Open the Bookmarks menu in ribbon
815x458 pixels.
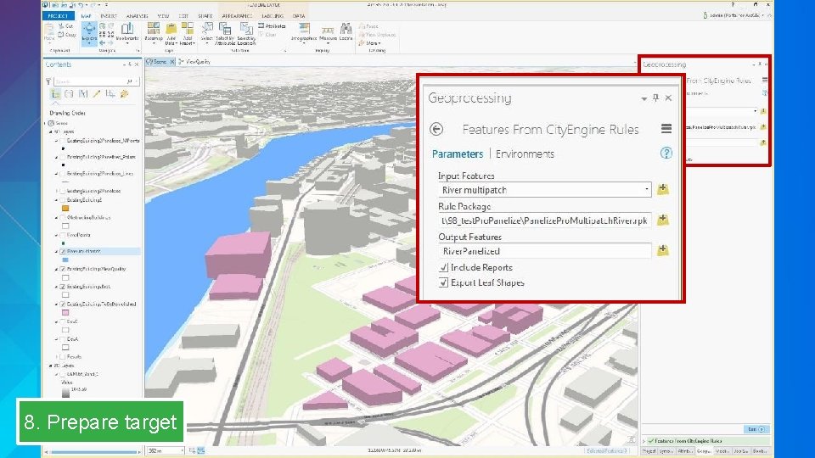coord(127,32)
